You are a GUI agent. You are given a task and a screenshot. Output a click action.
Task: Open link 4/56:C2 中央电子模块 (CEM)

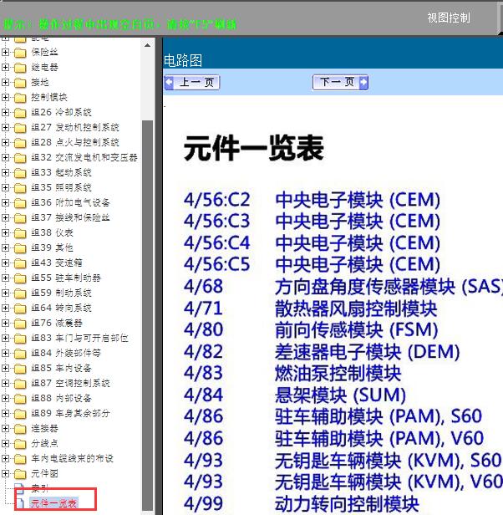pos(312,200)
